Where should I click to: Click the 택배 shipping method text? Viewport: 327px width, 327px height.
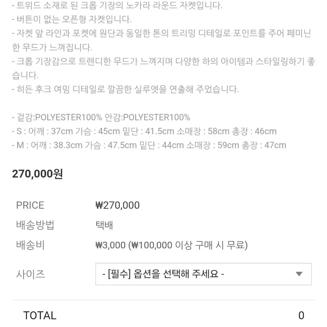pos(104,225)
